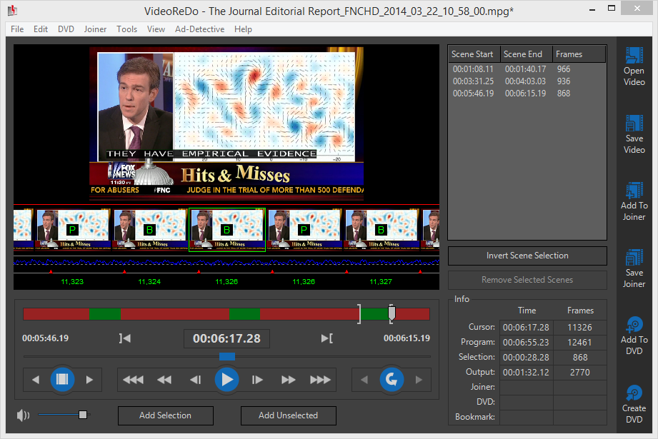
Task: Click the Scene Start column header
Action: 474,54
